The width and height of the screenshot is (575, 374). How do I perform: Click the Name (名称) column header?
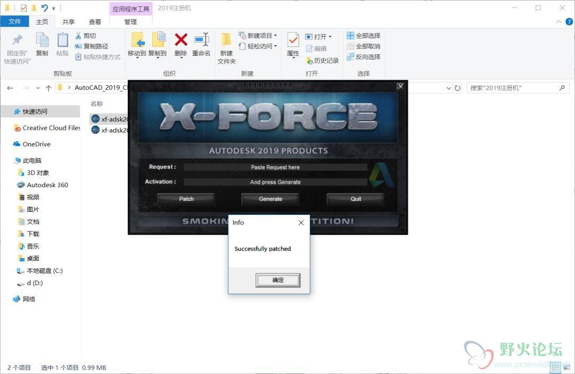97,104
